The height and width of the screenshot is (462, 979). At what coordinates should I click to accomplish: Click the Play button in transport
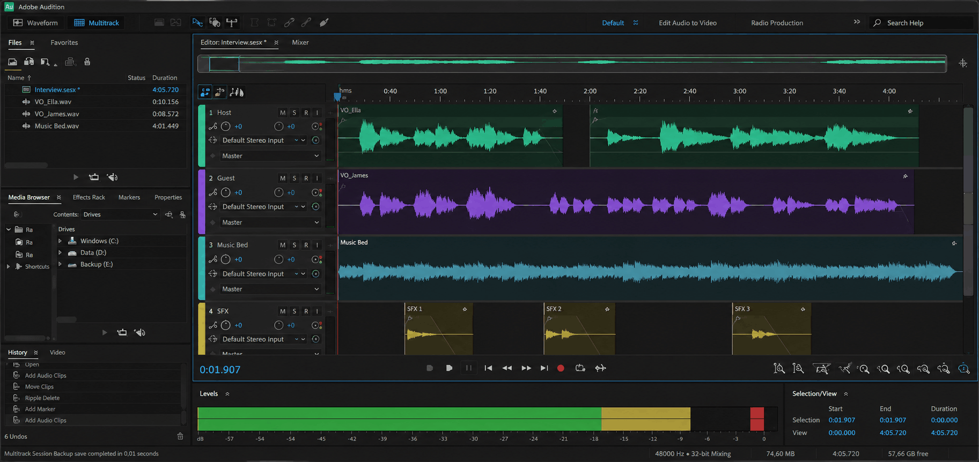pyautogui.click(x=449, y=368)
